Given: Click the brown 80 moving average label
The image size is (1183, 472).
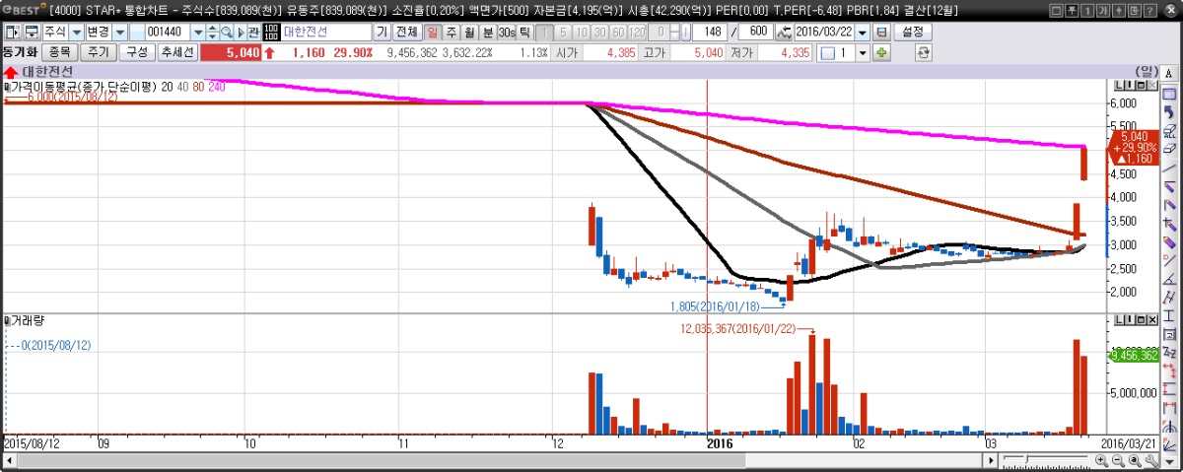Looking at the screenshot, I should click(198, 87).
